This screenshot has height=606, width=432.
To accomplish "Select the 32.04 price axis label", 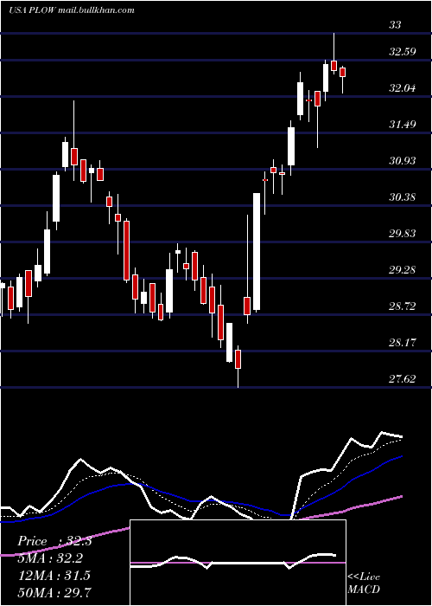I will pos(403,87).
